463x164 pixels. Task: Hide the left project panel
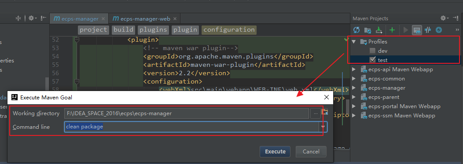(x=44, y=18)
